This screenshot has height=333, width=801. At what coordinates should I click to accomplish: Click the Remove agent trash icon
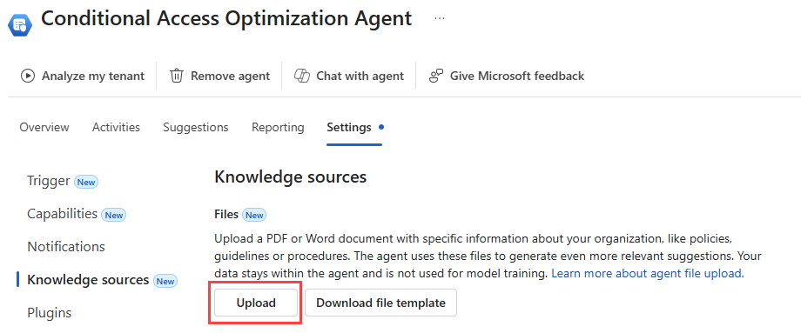pos(176,76)
